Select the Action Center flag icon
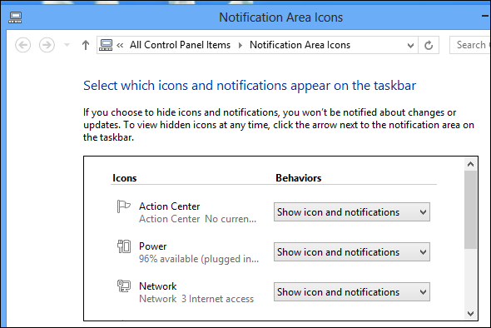The height and width of the screenshot is (328, 491). click(x=123, y=206)
